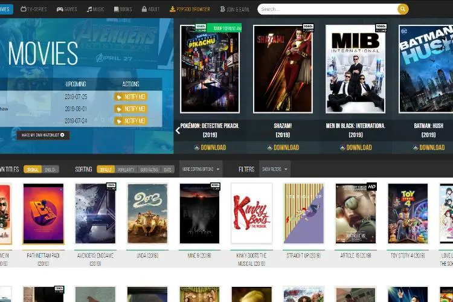Download Batman: Hush
Viewport: 453px width, 302px height.
tap(429, 147)
